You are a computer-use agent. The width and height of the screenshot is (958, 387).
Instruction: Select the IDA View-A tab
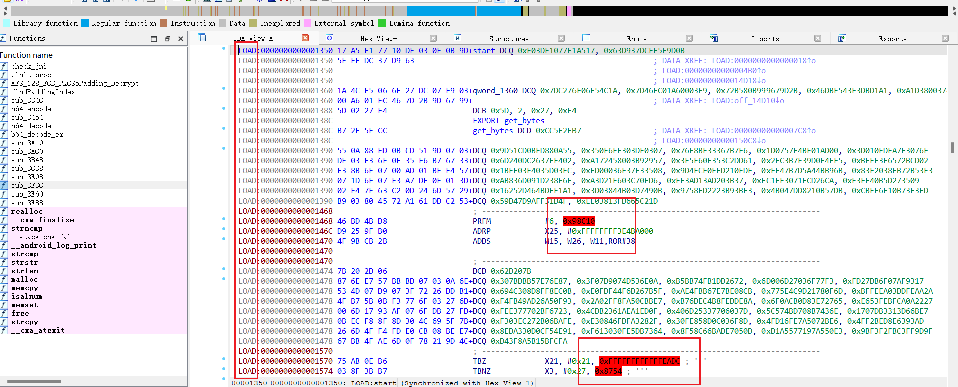click(x=253, y=38)
